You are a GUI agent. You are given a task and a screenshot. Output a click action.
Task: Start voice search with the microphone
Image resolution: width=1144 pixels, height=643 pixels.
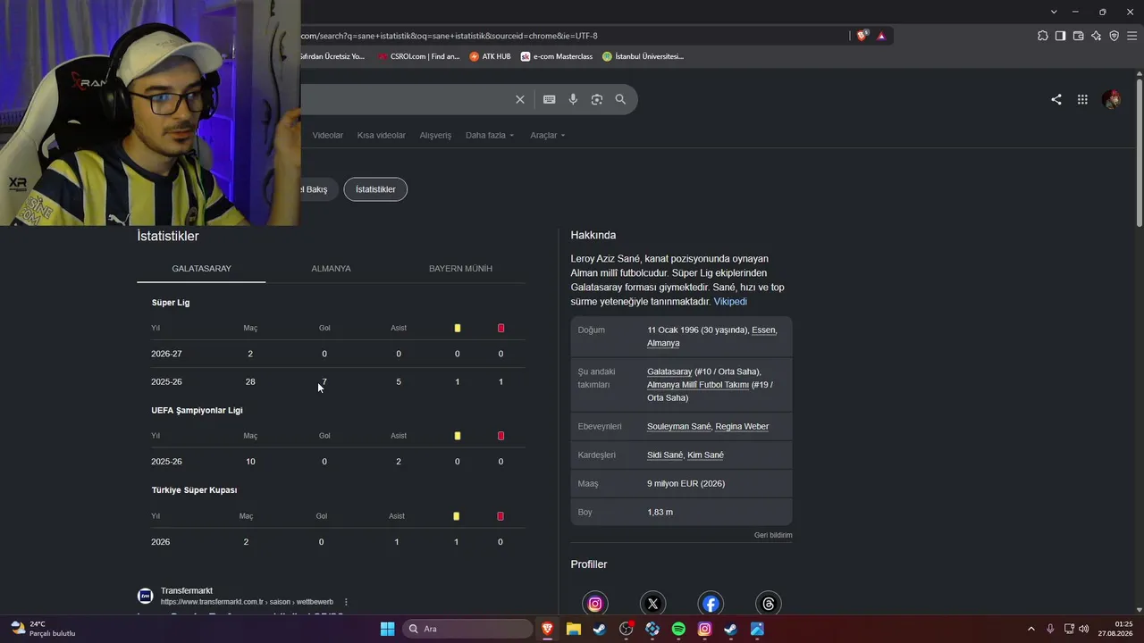pyautogui.click(x=574, y=99)
